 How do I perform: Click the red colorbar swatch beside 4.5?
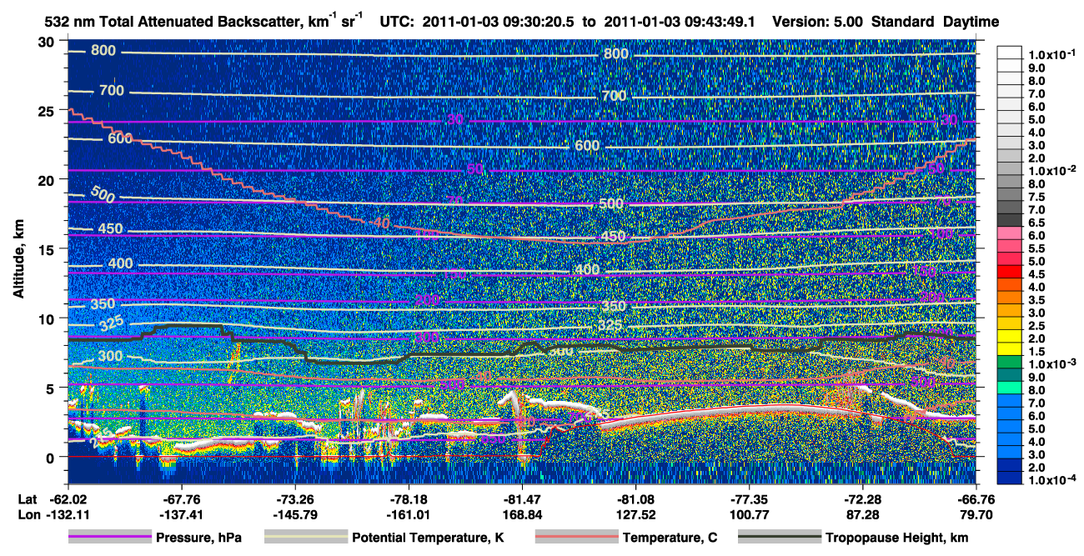pos(1010,272)
